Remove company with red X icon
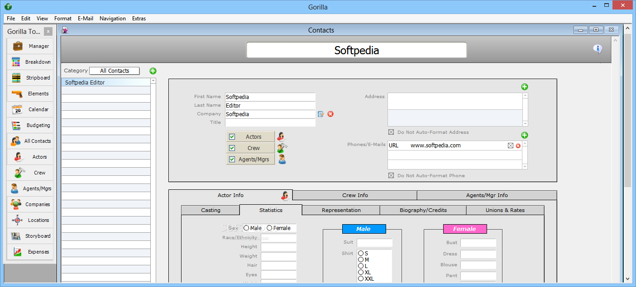Image resolution: width=636 pixels, height=287 pixels. [330, 114]
